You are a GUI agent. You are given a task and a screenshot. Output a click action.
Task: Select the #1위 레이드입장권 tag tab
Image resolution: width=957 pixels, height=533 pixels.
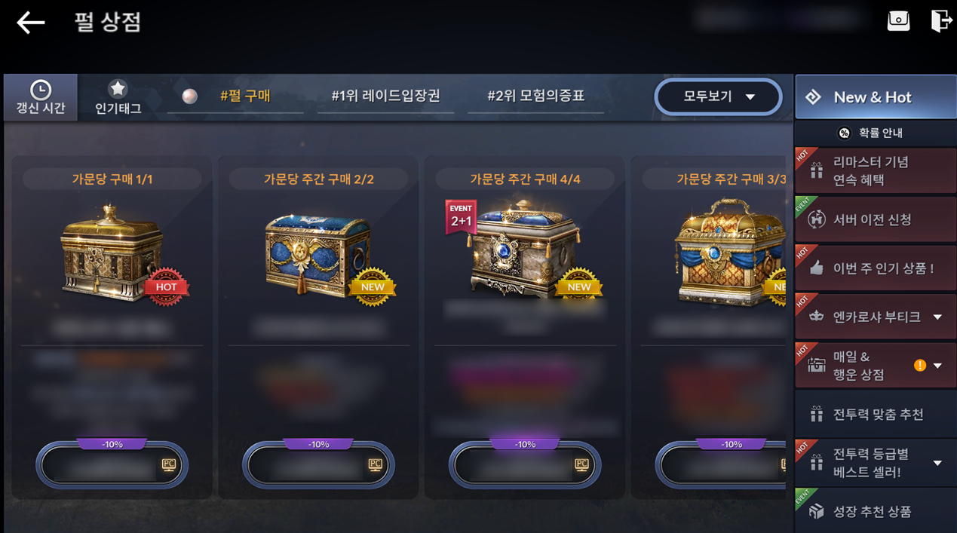click(x=385, y=96)
